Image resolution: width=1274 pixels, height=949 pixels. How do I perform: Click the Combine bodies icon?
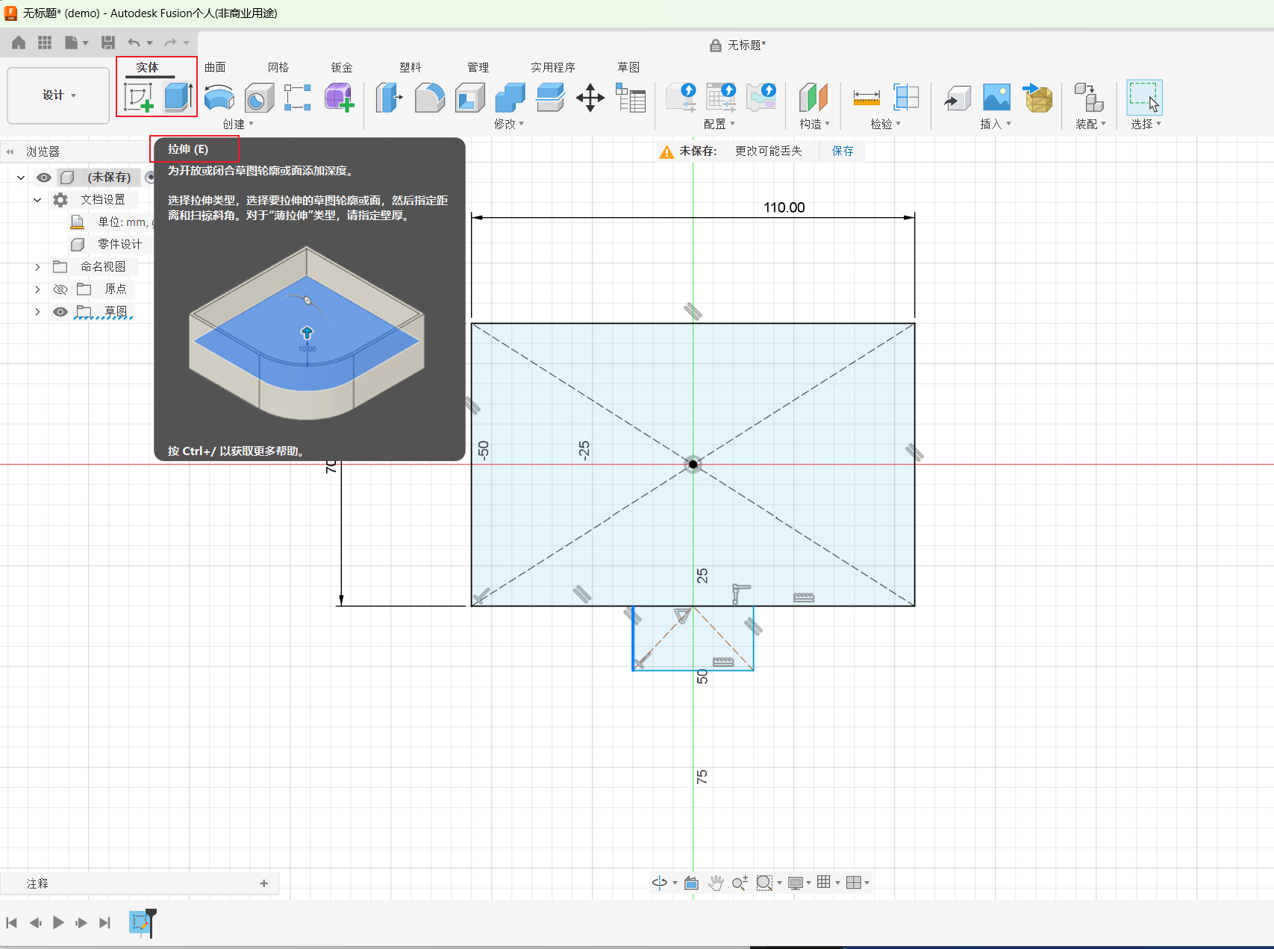510,98
